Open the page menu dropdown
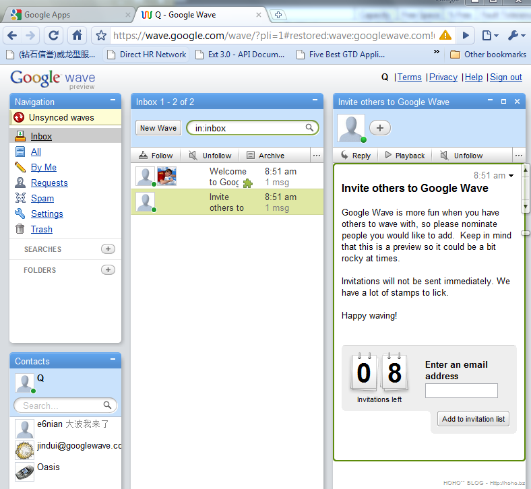 click(490, 35)
